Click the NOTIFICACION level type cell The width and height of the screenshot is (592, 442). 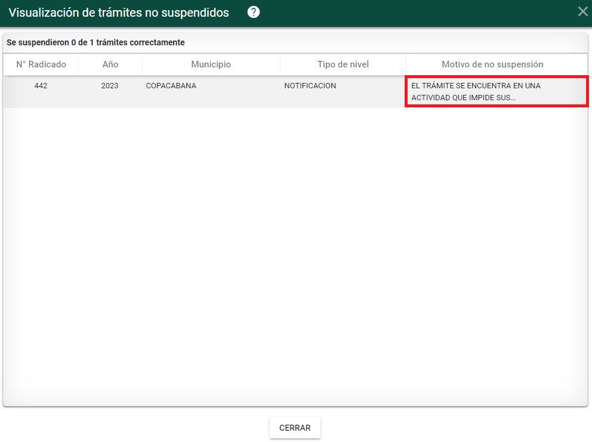310,86
